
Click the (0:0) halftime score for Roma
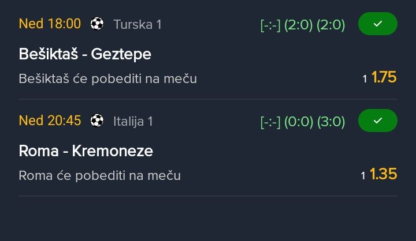point(299,122)
